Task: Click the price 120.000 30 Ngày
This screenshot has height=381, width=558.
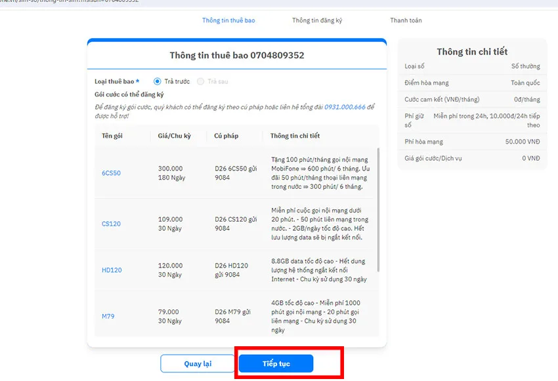Action: [170, 270]
